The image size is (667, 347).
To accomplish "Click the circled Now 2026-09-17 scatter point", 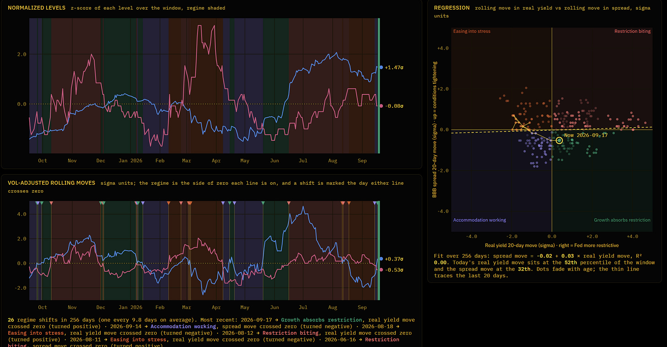I will (x=559, y=140).
